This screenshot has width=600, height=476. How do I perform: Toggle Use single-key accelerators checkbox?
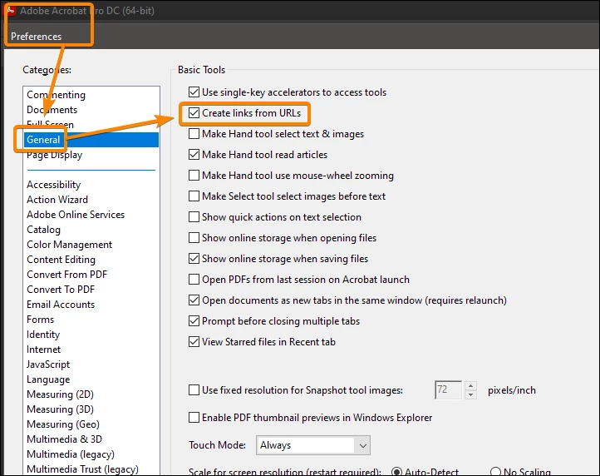click(x=194, y=92)
